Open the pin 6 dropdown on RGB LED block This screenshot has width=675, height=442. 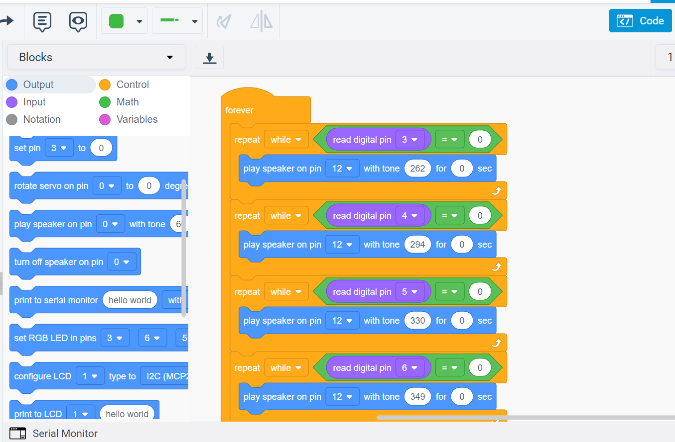(x=152, y=338)
